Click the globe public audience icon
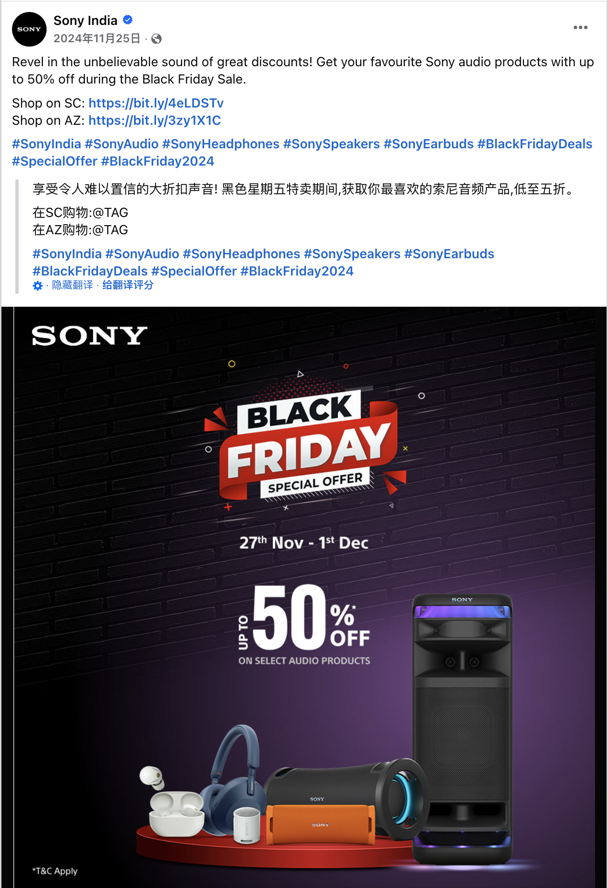Screen dimensions: 608x888 pos(157,39)
